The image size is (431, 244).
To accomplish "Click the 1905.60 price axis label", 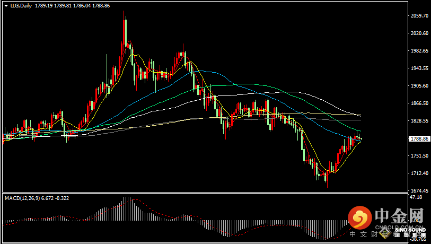I will [x=419, y=86].
